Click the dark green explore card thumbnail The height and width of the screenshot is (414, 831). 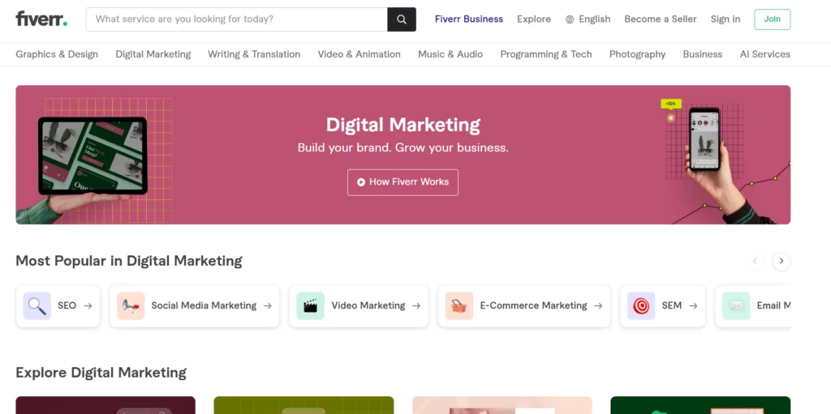tap(700, 406)
